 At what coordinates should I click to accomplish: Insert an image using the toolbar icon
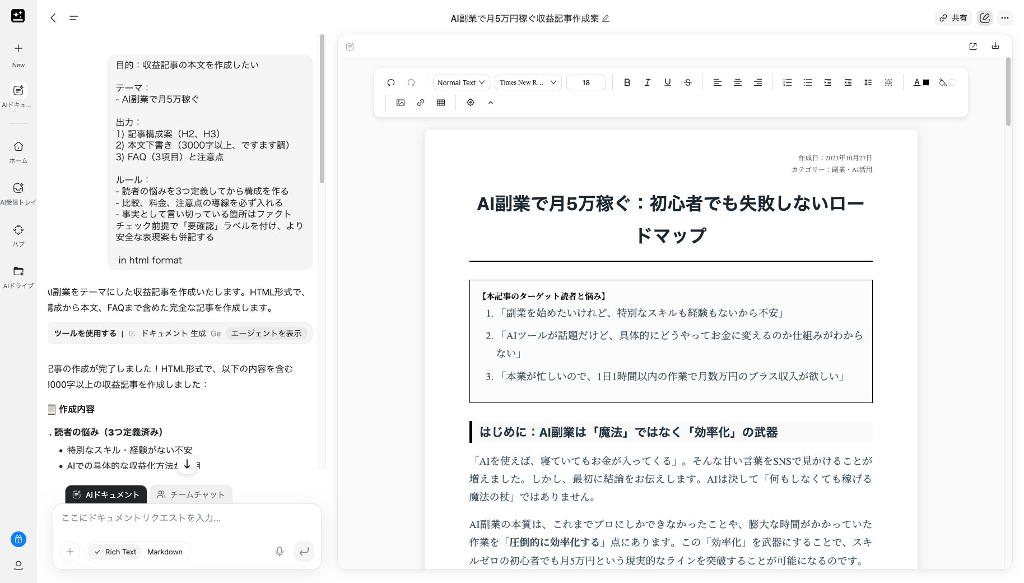(400, 103)
